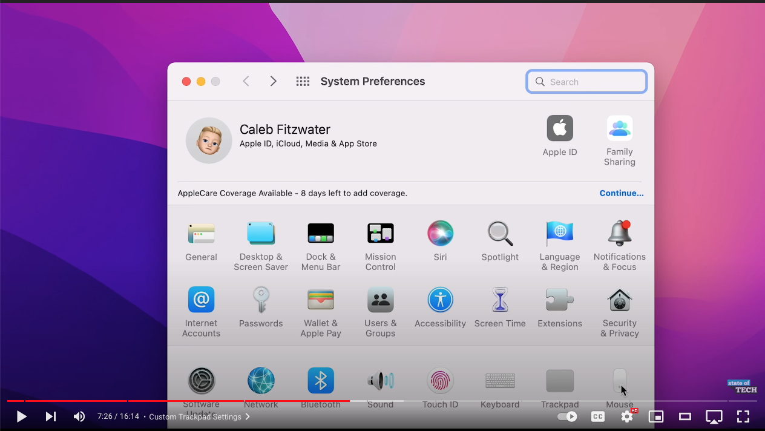Close the System Preferences window
This screenshot has height=431, width=765.
[186, 82]
